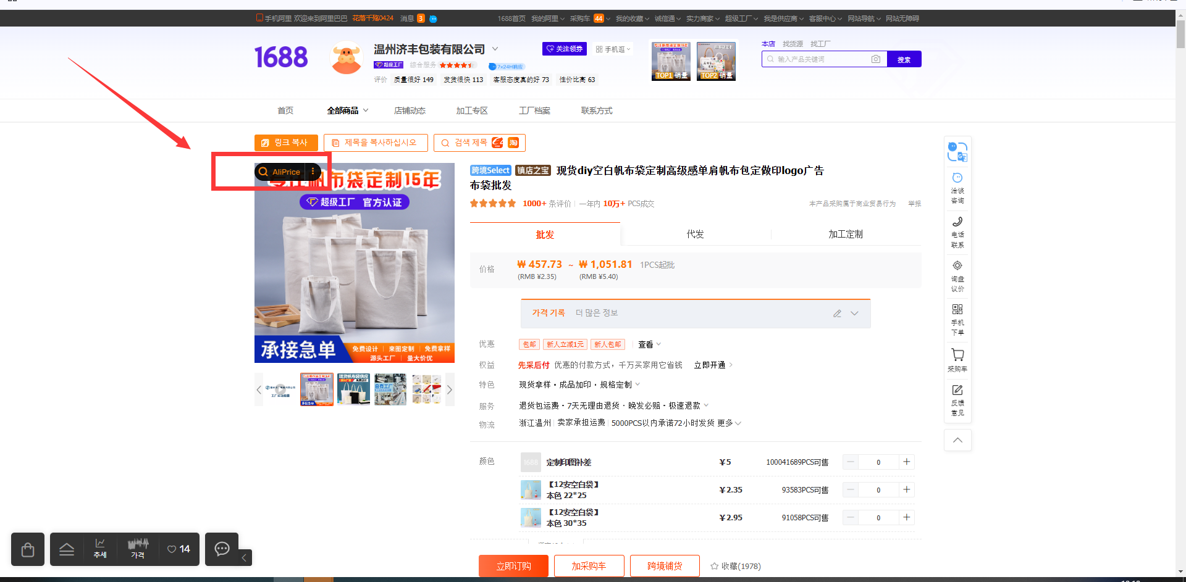Click the 立即订购 button
This screenshot has height=582, width=1186.
tap(513, 566)
